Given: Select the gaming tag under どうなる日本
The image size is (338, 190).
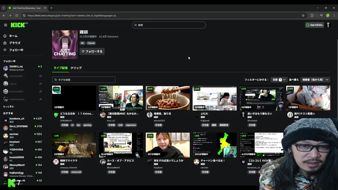Looking at the screenshot, I should 87,125.
